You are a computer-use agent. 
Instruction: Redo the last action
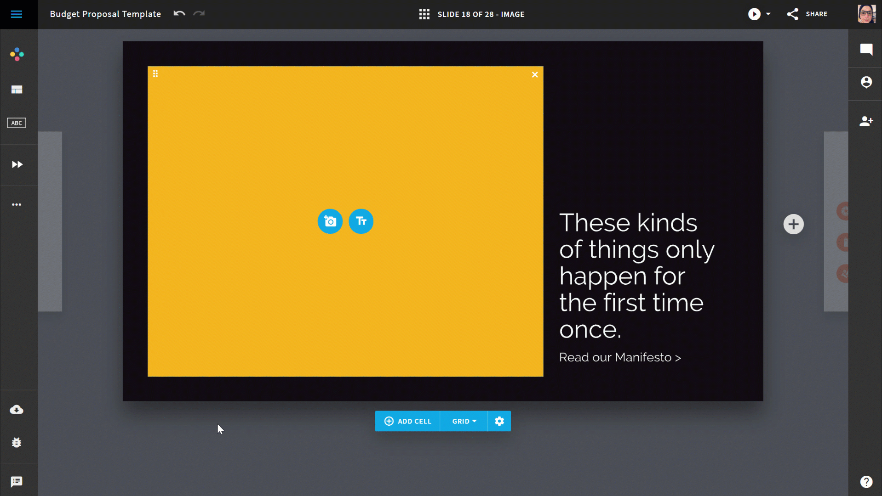point(199,14)
